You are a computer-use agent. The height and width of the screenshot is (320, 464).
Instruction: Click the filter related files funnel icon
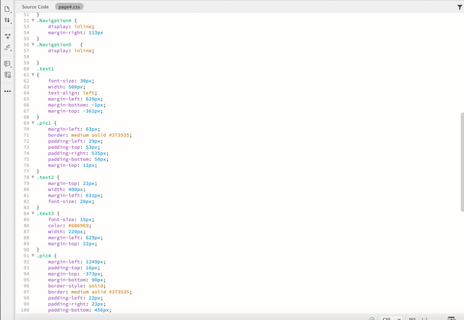click(460, 7)
